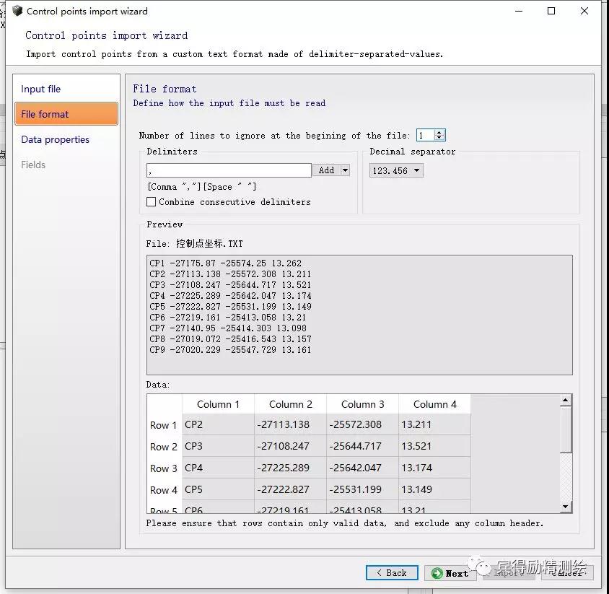Select cell CP3 in the data table

coord(218,446)
